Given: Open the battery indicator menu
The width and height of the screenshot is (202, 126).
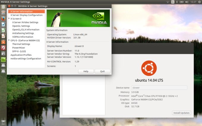Looking at the screenshot, I should coord(182,2).
